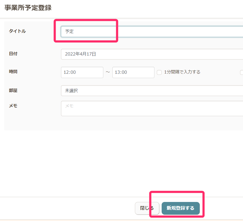Enable the 1分間隔で入力する checkbox
Screen dimensions: 243x221
point(159,72)
